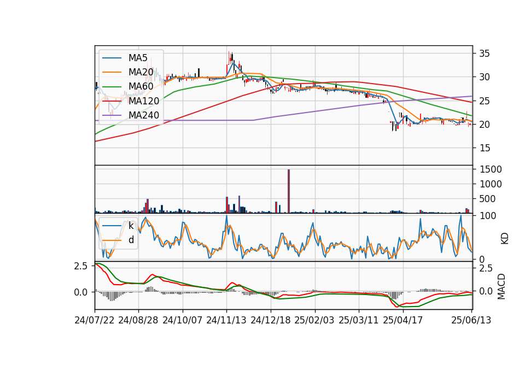Click the 25/03/11 date axis label

tap(359, 320)
